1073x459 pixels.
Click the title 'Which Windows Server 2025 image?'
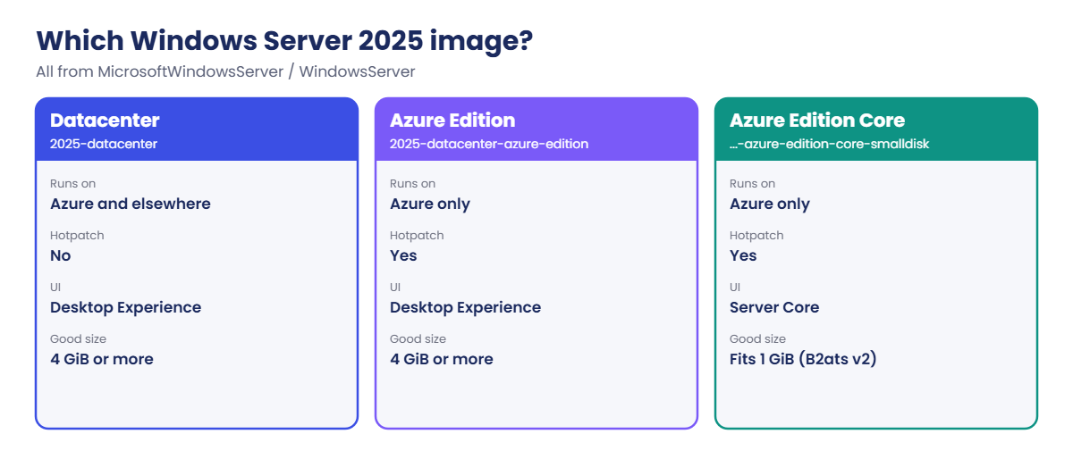(284, 40)
